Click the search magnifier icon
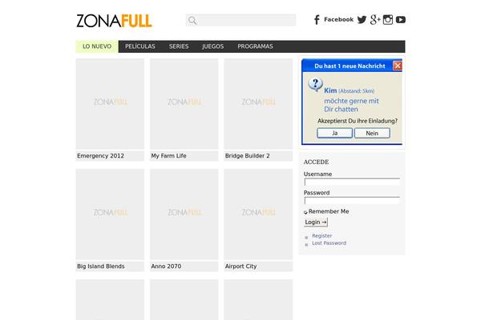Image resolution: width=481 pixels, height=320 pixels. pyautogui.click(x=192, y=21)
